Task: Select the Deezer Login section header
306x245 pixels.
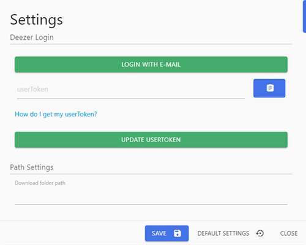Action: click(32, 37)
